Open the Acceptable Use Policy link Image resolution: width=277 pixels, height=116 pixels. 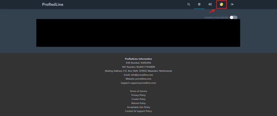(x=138, y=107)
